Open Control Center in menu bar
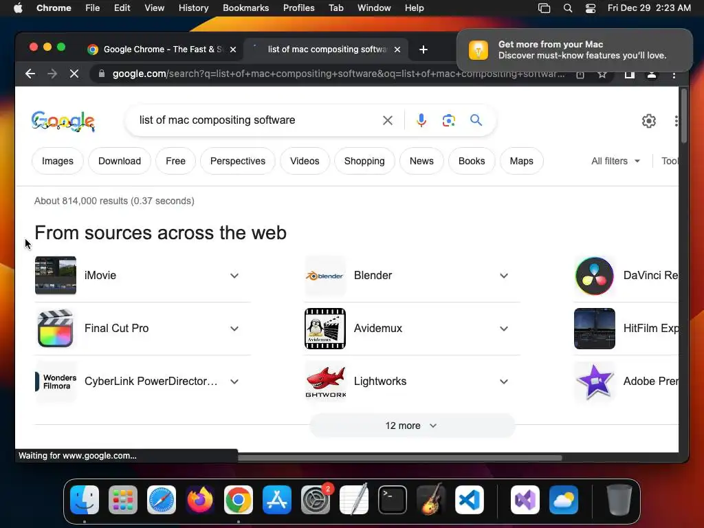 point(591,8)
